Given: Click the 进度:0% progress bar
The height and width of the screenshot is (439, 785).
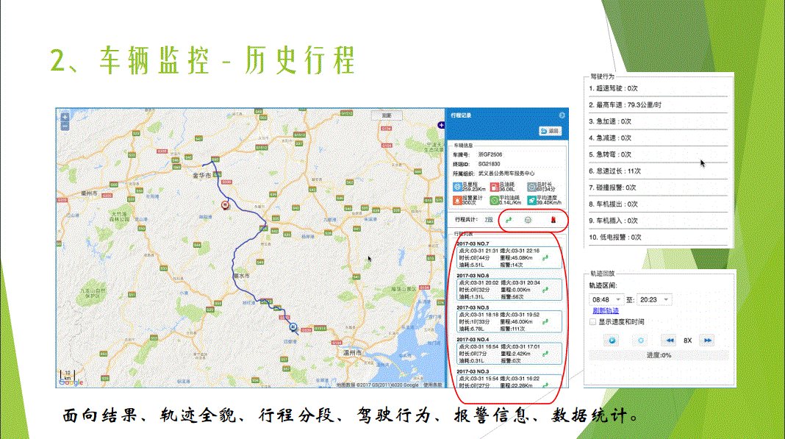Looking at the screenshot, I should pos(659,355).
